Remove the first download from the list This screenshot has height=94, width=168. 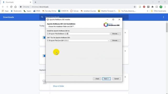click(125, 33)
